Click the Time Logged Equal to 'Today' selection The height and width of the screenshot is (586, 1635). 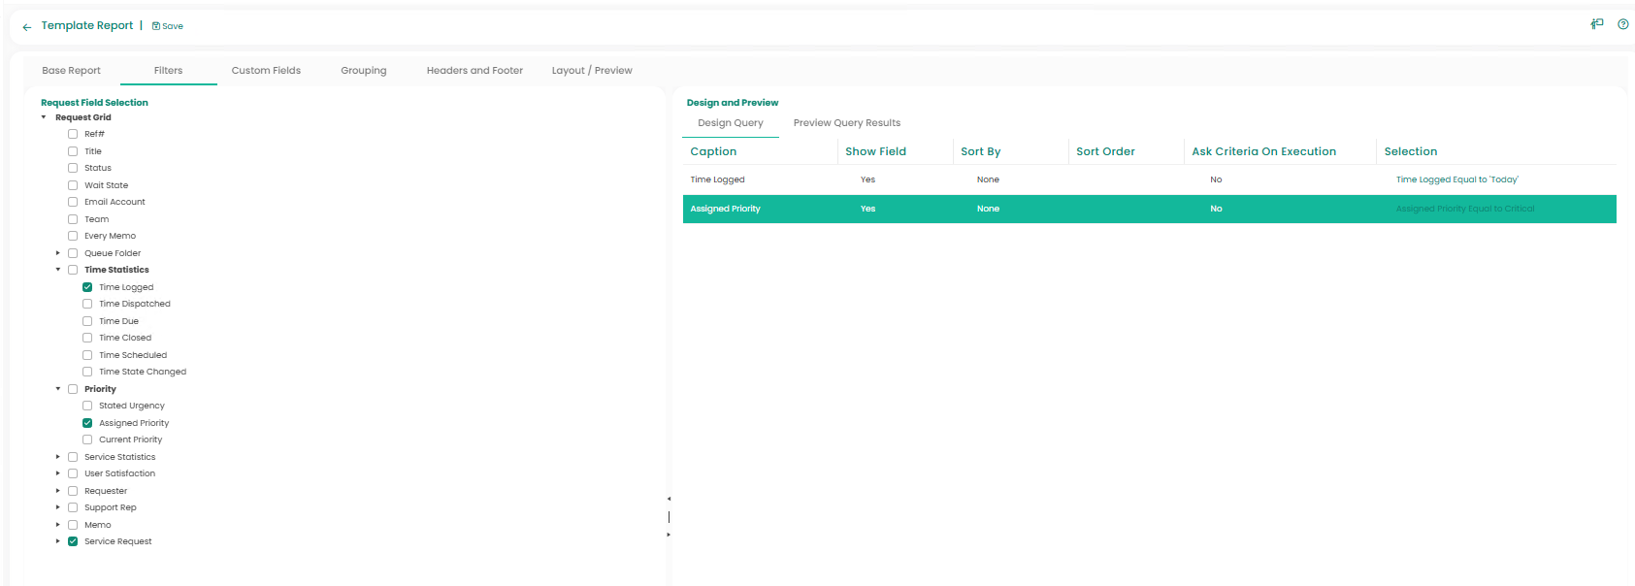pyautogui.click(x=1456, y=179)
